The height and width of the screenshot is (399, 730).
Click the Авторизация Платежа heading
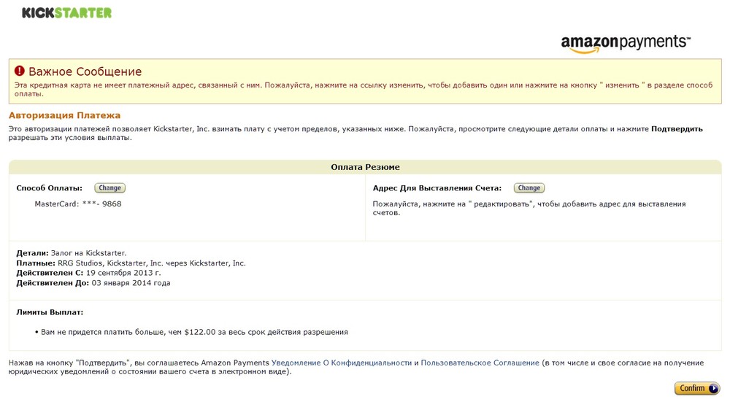pos(64,115)
